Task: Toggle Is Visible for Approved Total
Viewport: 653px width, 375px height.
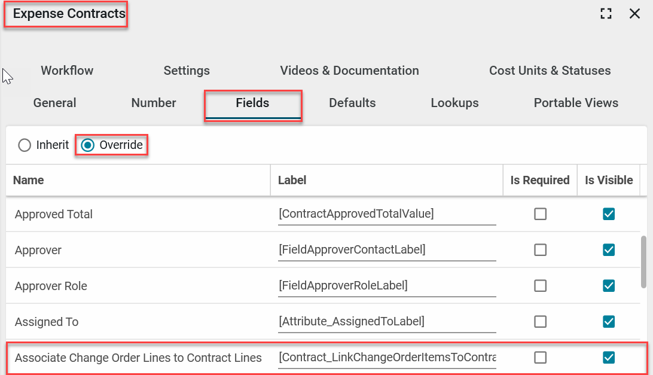Action: click(609, 214)
